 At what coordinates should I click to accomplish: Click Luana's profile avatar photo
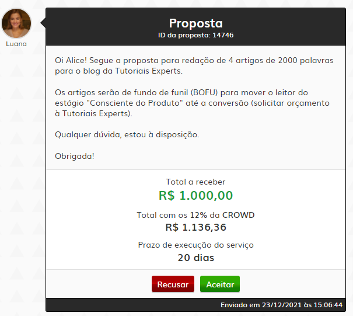(17, 23)
